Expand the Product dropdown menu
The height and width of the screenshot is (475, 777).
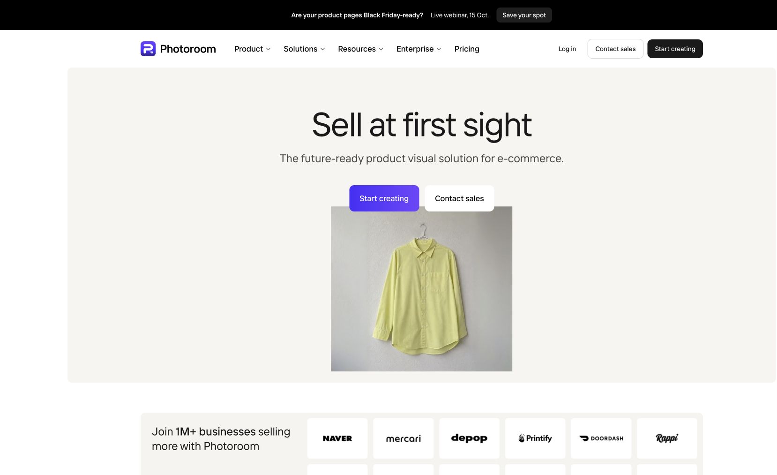252,49
